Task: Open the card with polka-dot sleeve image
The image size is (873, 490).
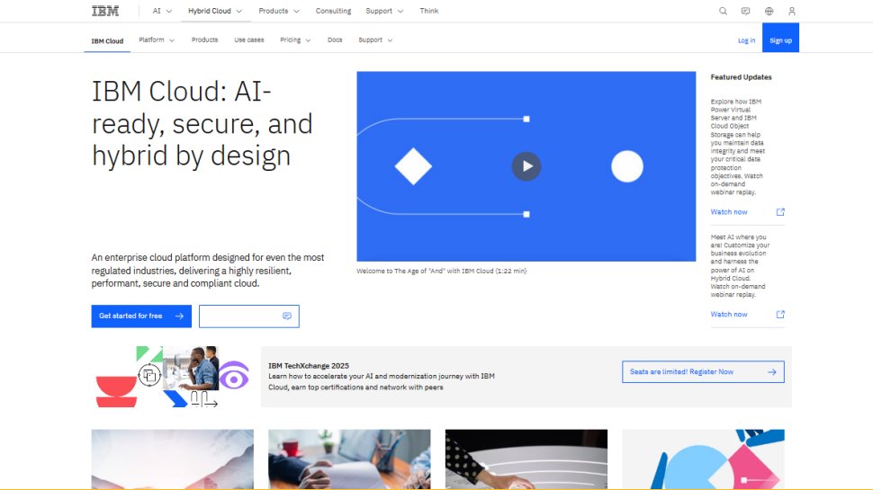Action: pyautogui.click(x=526, y=459)
